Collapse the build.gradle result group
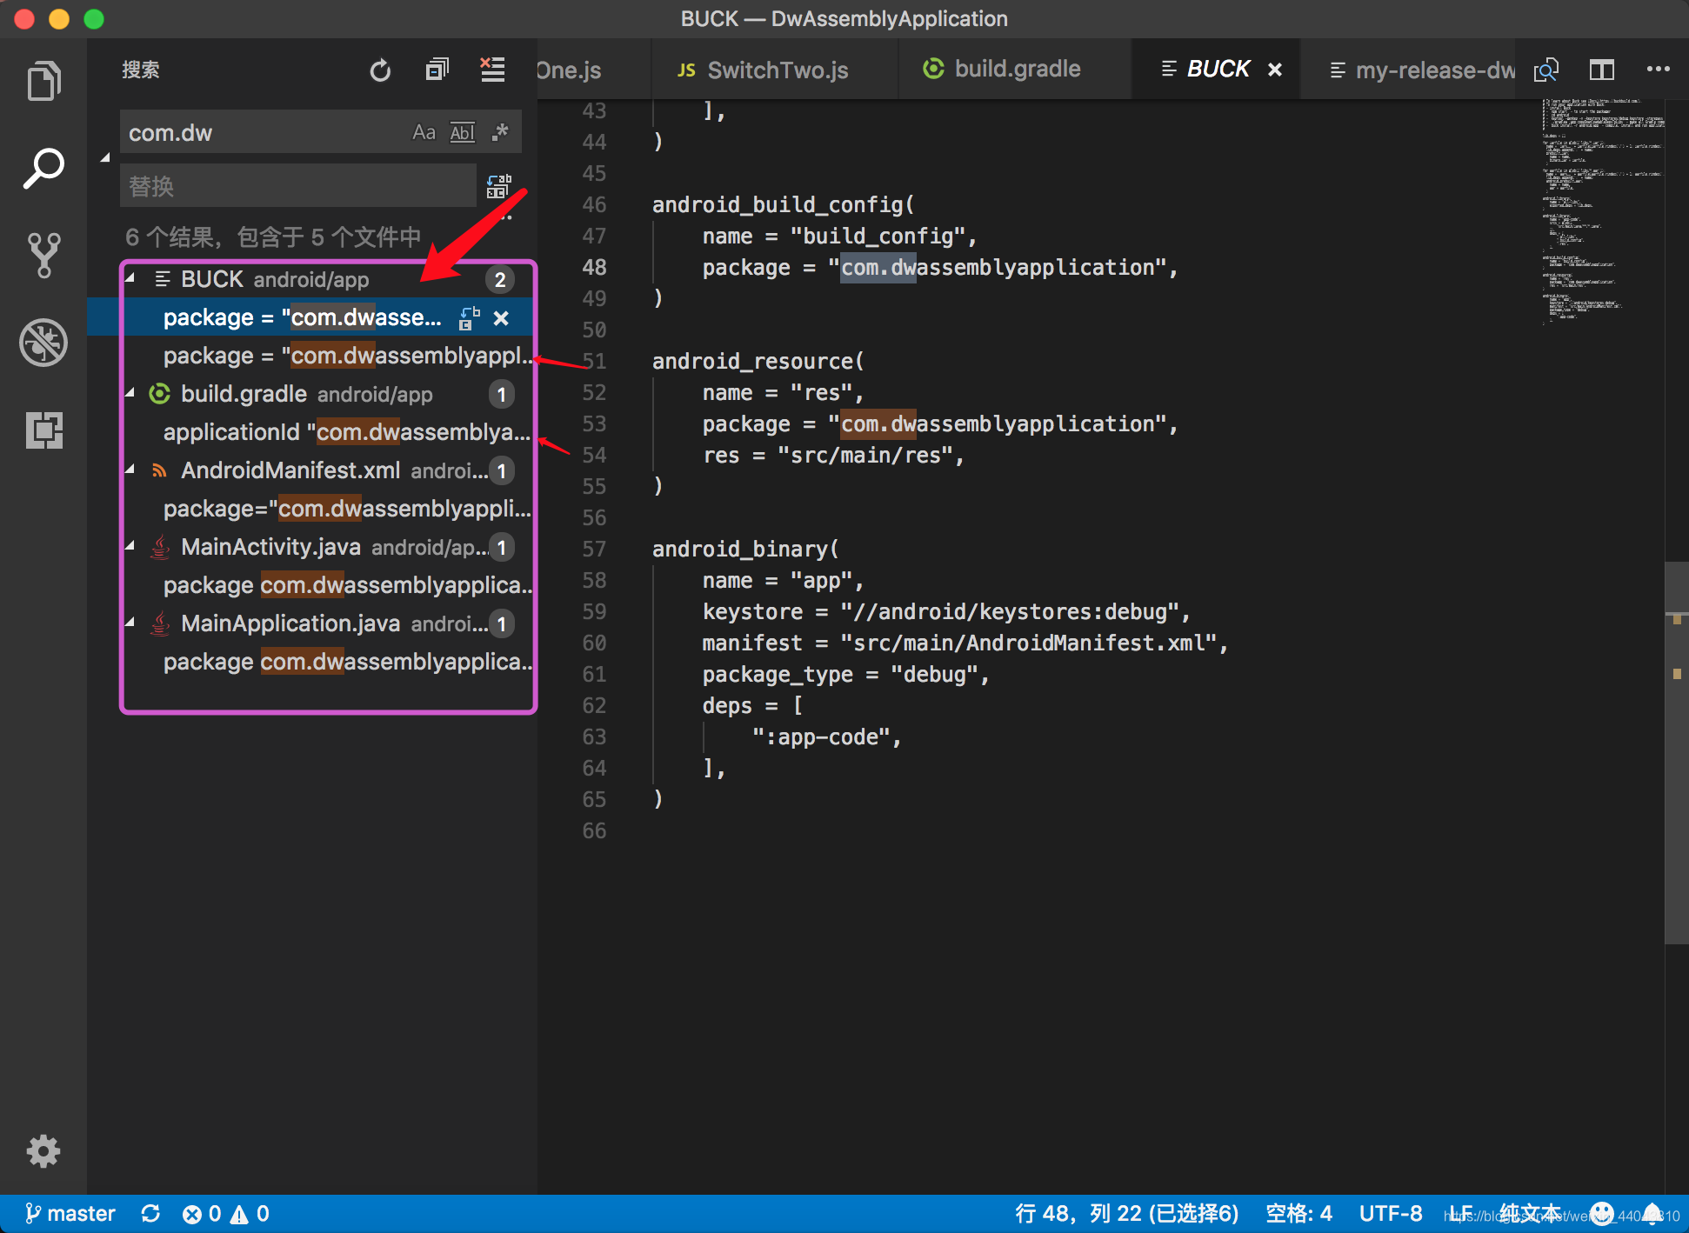This screenshot has width=1689, height=1233. pyautogui.click(x=130, y=393)
